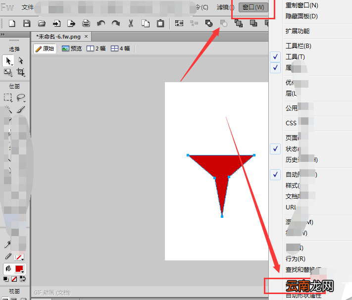
Task: Click the Redo arrow icon
Action: 116,23
